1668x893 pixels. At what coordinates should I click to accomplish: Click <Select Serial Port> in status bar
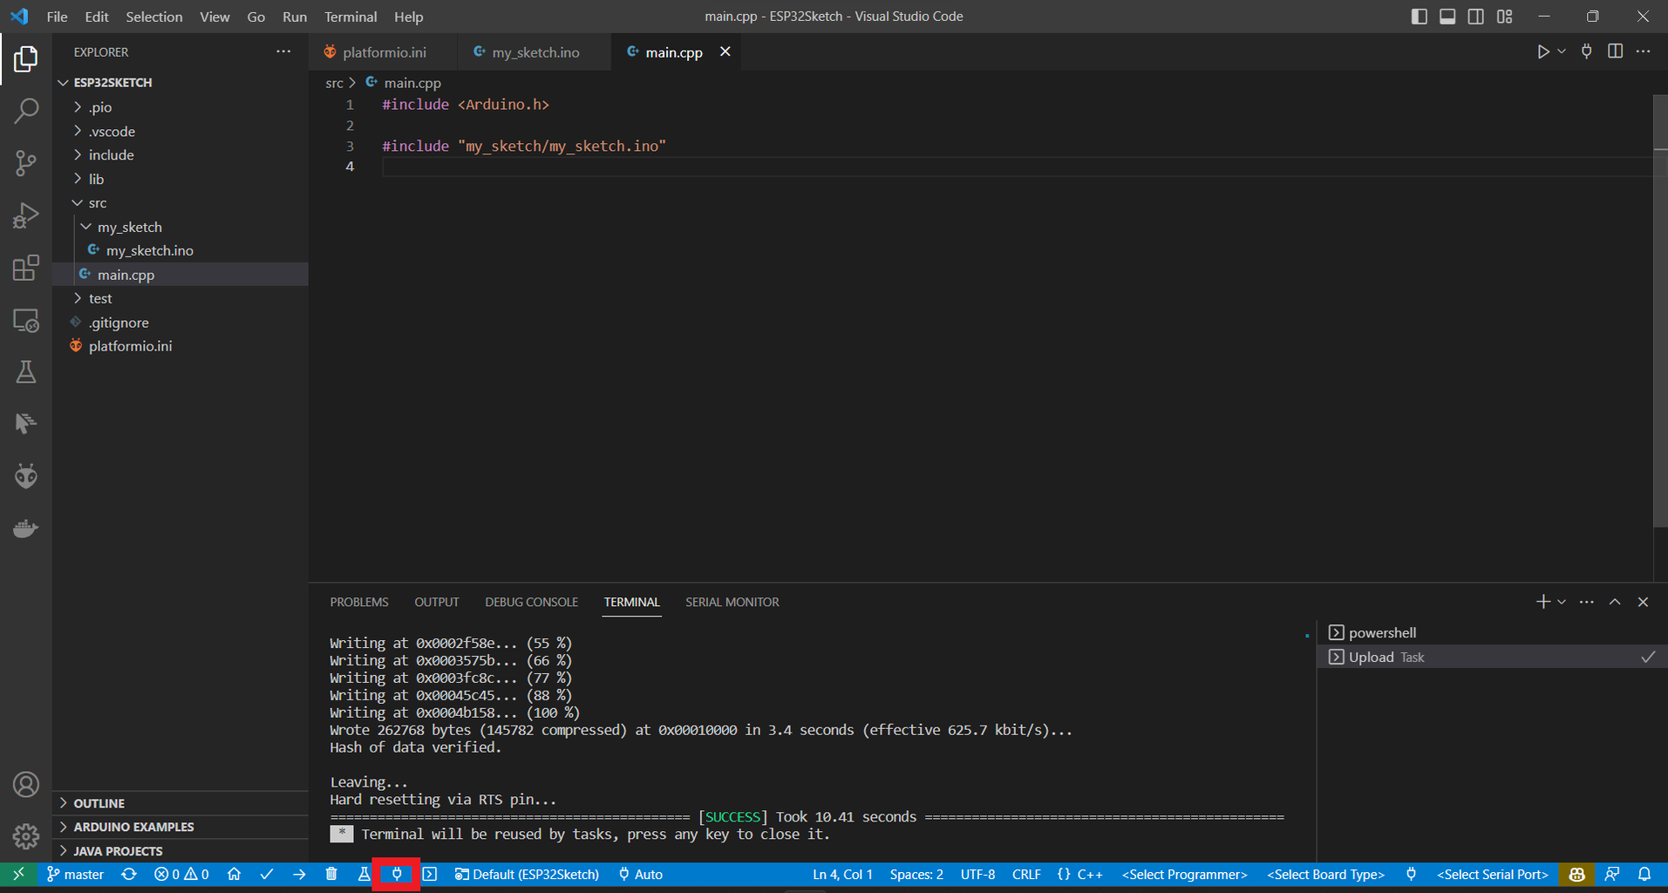[x=1492, y=874]
